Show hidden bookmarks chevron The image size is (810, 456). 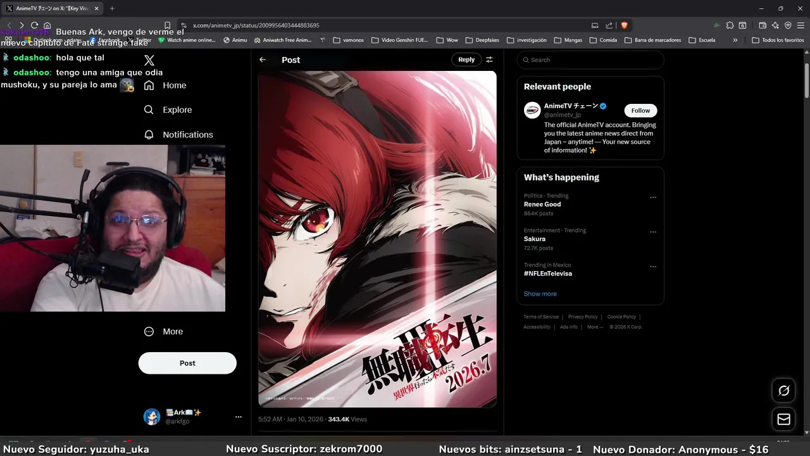click(x=735, y=40)
